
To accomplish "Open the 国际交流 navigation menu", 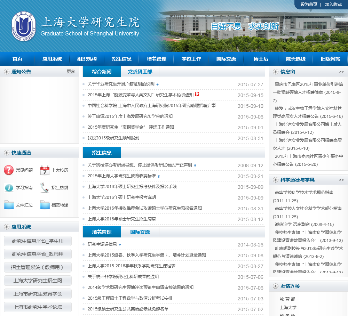I will point(226,59).
